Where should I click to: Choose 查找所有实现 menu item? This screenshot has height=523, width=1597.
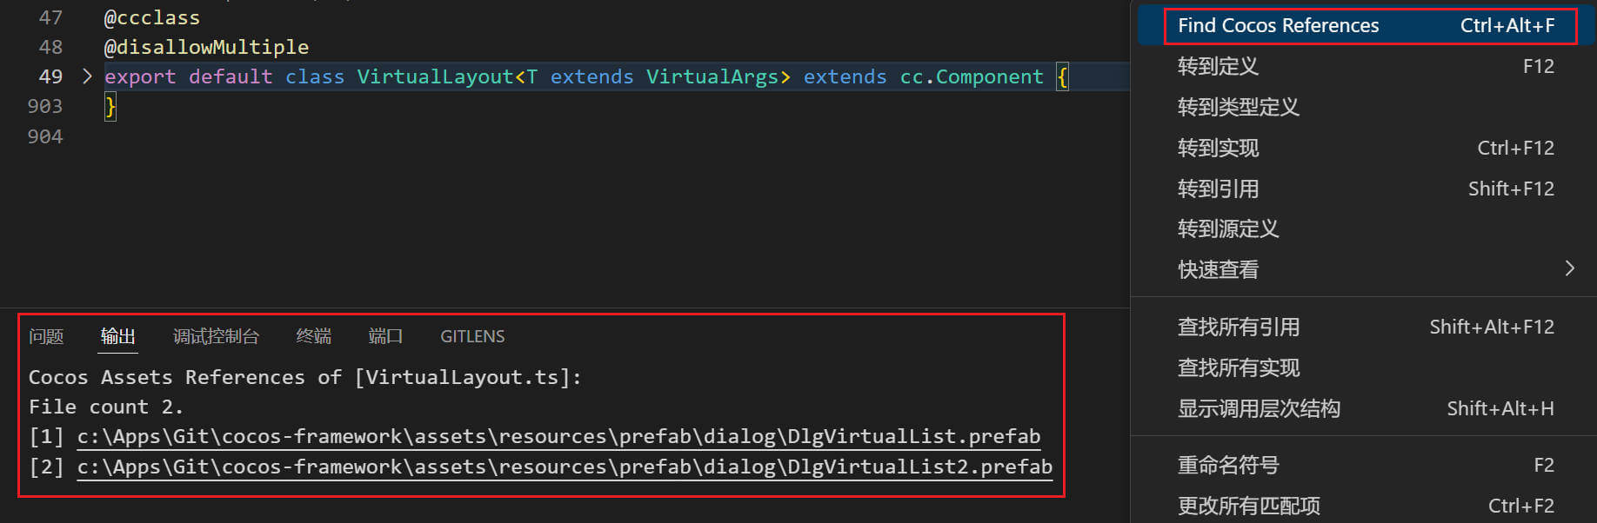(x=1238, y=368)
